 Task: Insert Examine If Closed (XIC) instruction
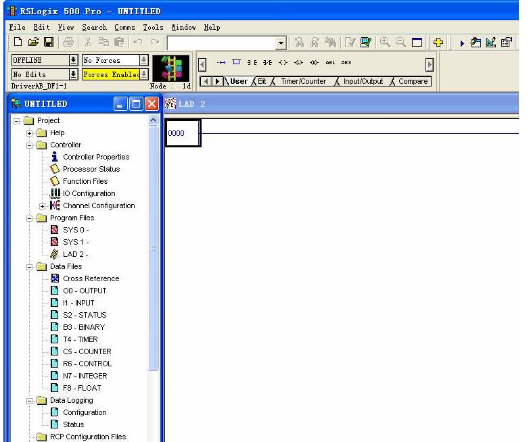(252, 62)
